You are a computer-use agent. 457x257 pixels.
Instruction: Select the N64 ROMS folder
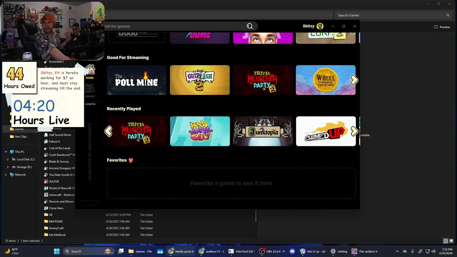tap(53, 221)
